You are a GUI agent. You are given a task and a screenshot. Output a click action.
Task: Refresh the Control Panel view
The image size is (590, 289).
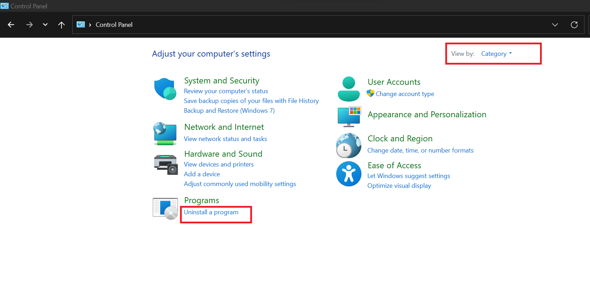coord(574,25)
